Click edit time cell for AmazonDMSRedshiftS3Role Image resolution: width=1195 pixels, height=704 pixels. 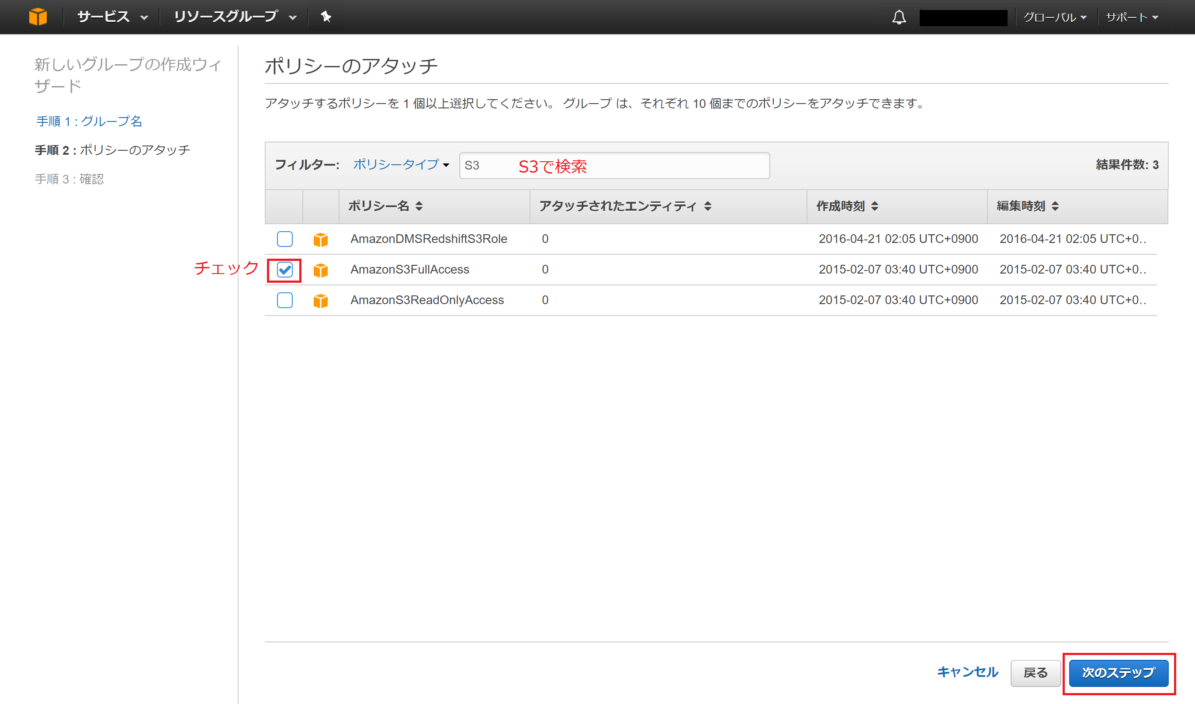point(1073,239)
